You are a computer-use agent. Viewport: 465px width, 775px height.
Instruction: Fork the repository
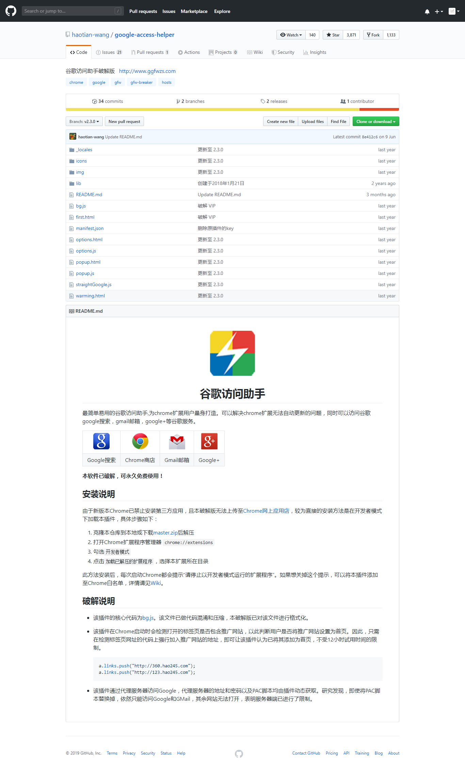point(373,35)
